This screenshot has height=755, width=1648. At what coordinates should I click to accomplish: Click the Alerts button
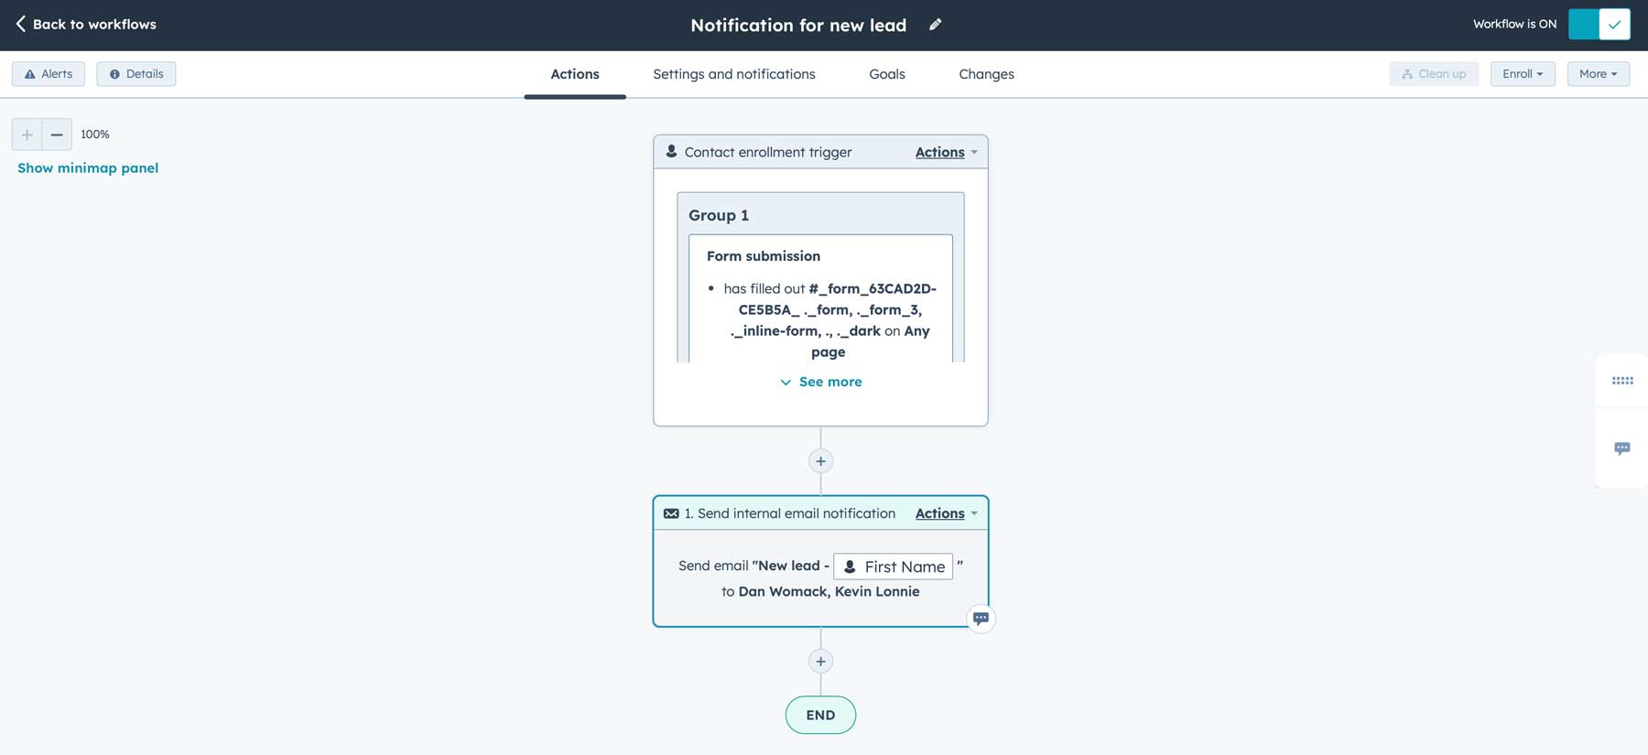point(49,74)
